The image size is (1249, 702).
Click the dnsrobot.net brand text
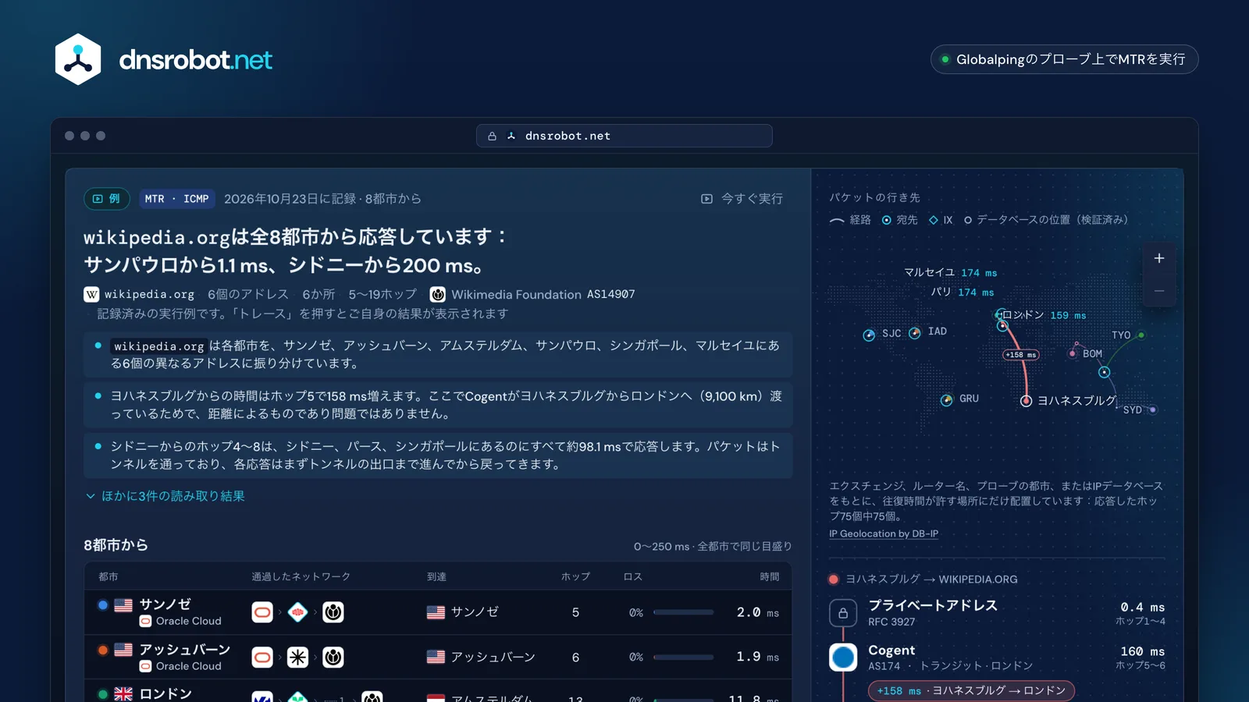click(195, 60)
